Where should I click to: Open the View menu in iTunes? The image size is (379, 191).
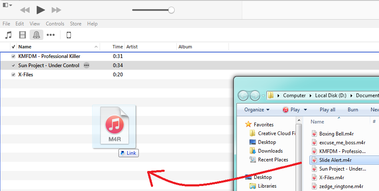35,24
